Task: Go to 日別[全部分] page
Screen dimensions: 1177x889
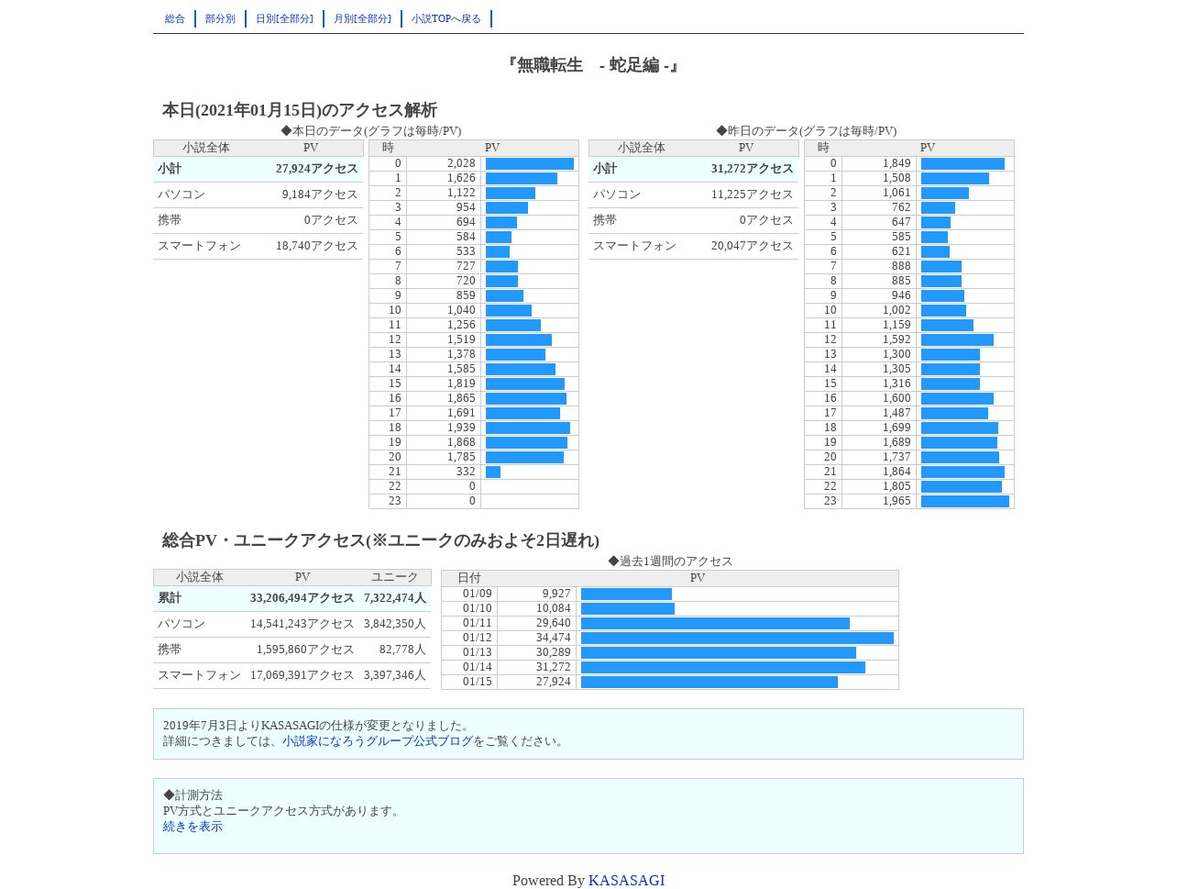Action: [x=284, y=18]
